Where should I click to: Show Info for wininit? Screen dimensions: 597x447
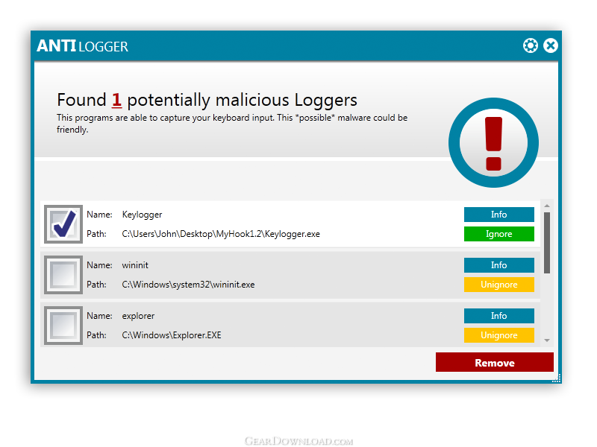[x=498, y=265]
